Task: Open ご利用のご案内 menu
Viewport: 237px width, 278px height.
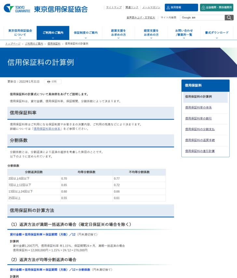Action: 53,33
